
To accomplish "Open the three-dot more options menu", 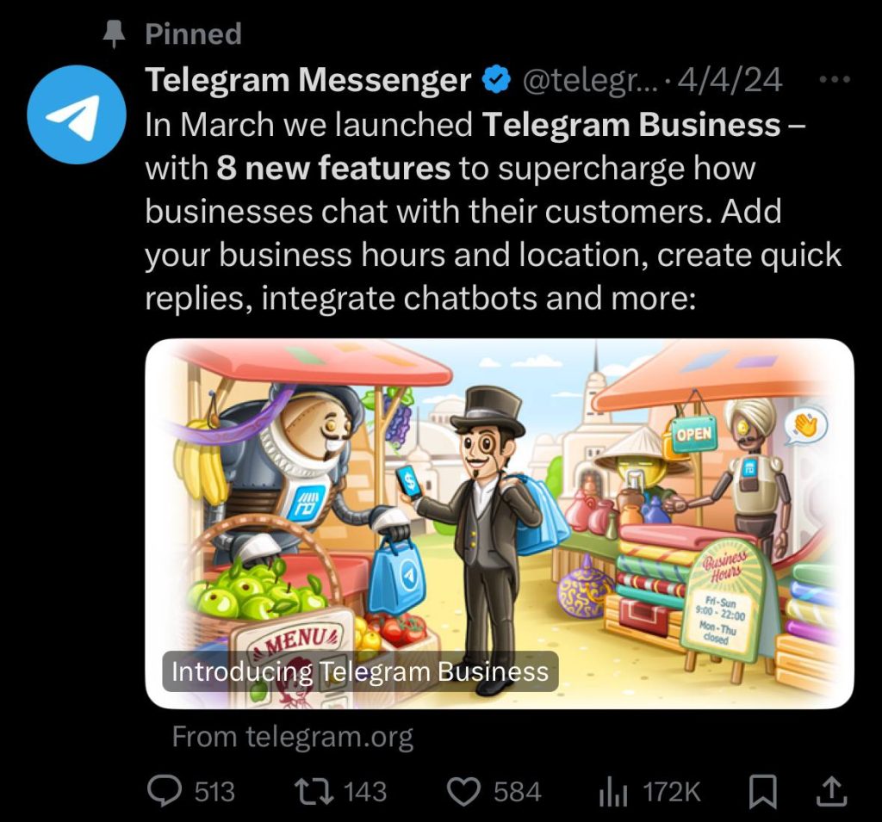I will pos(835,80).
